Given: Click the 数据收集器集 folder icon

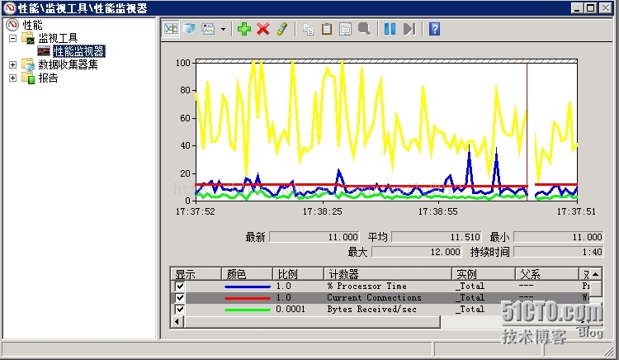Looking at the screenshot, I should click(x=28, y=64).
